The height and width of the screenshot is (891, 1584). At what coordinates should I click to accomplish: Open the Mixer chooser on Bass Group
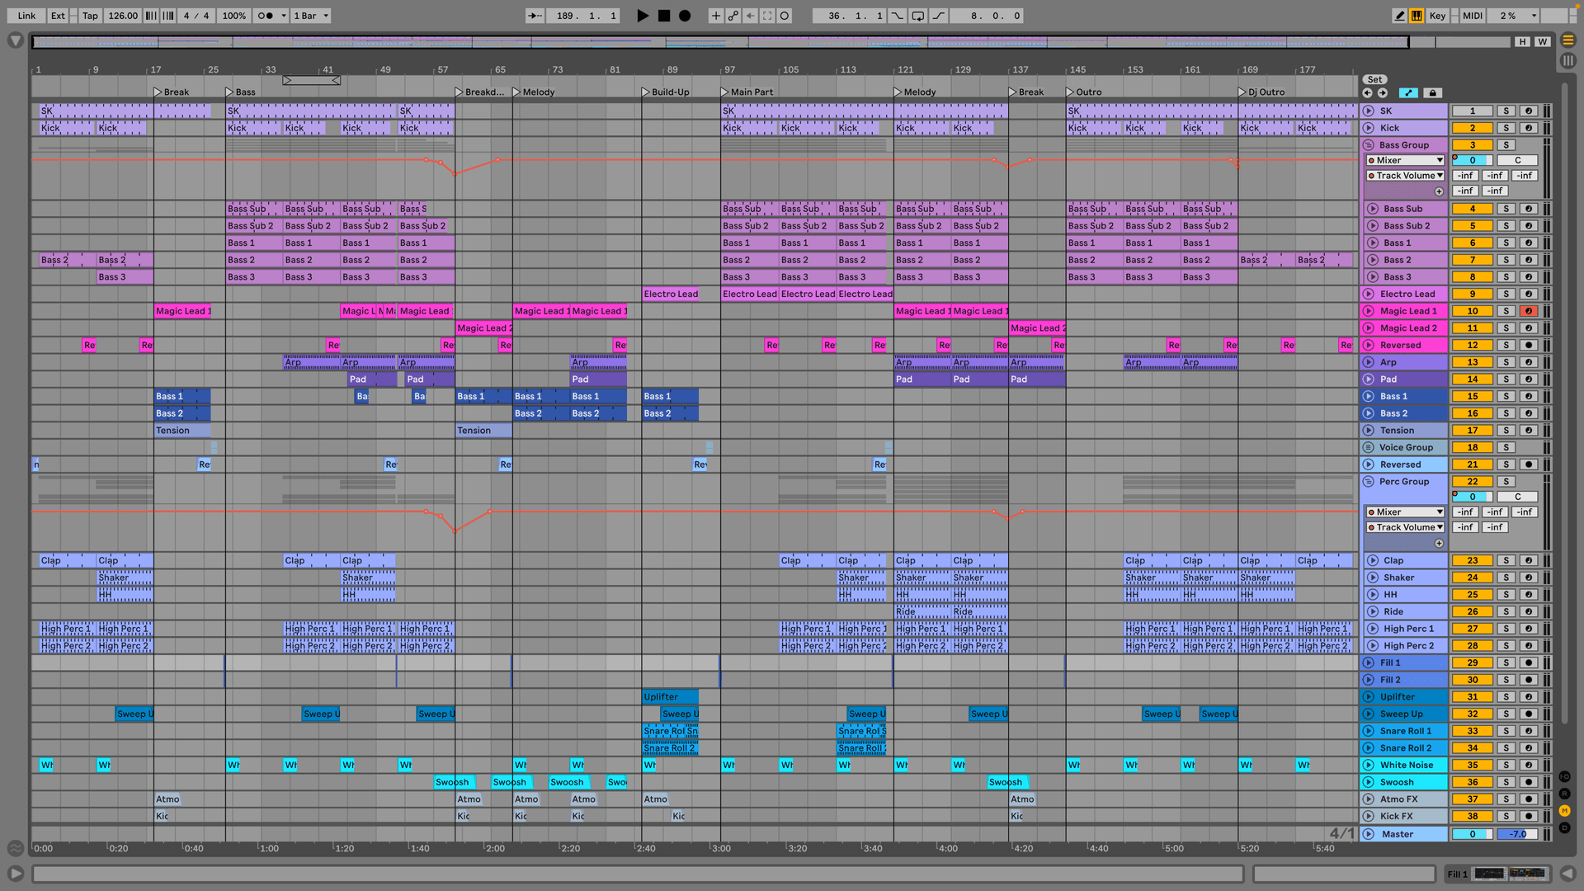[x=1403, y=160]
